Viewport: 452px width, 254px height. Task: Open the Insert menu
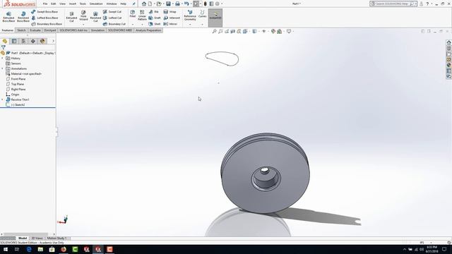tap(73, 4)
